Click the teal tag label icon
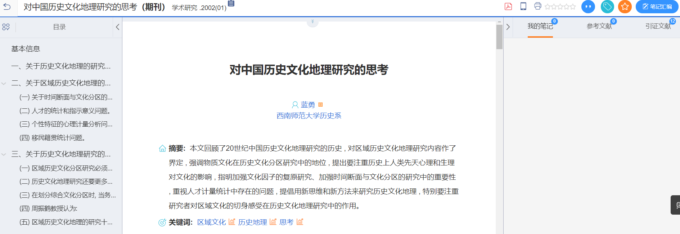This screenshot has height=234, width=680. click(607, 6)
